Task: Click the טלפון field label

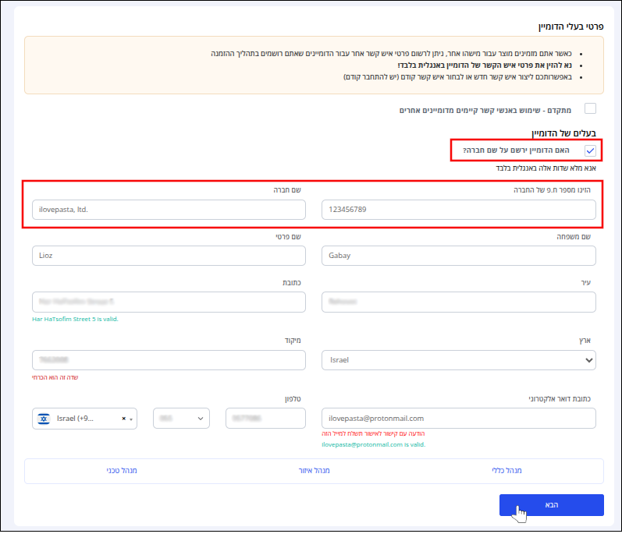Action: click(293, 399)
